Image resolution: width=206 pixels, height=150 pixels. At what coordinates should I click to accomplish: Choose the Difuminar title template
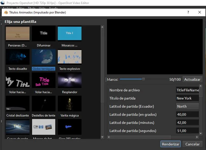pyautogui.click(x=44, y=34)
